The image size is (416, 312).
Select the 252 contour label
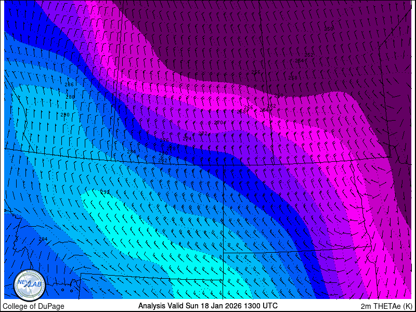[x=309, y=55]
